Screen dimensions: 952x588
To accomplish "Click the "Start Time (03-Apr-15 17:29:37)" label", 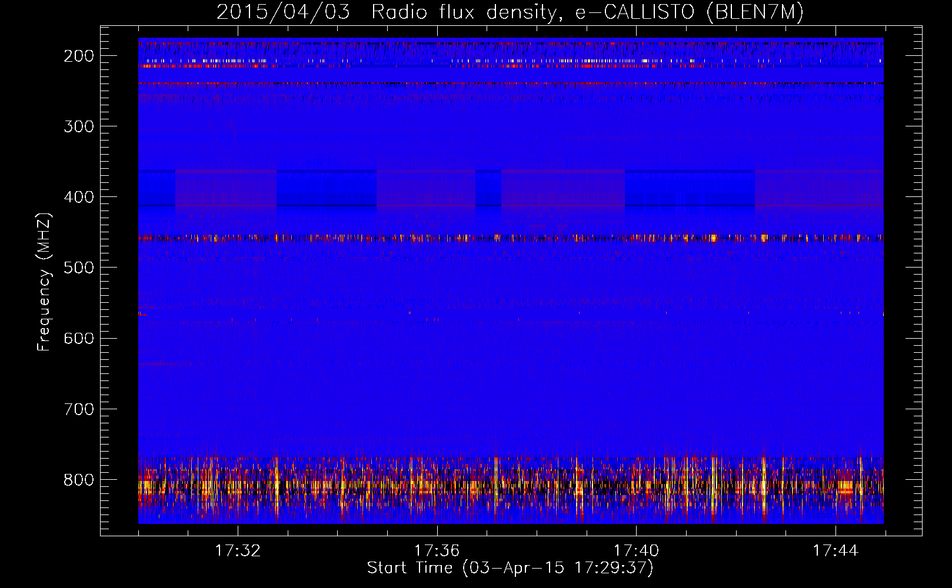I will click(510, 568).
